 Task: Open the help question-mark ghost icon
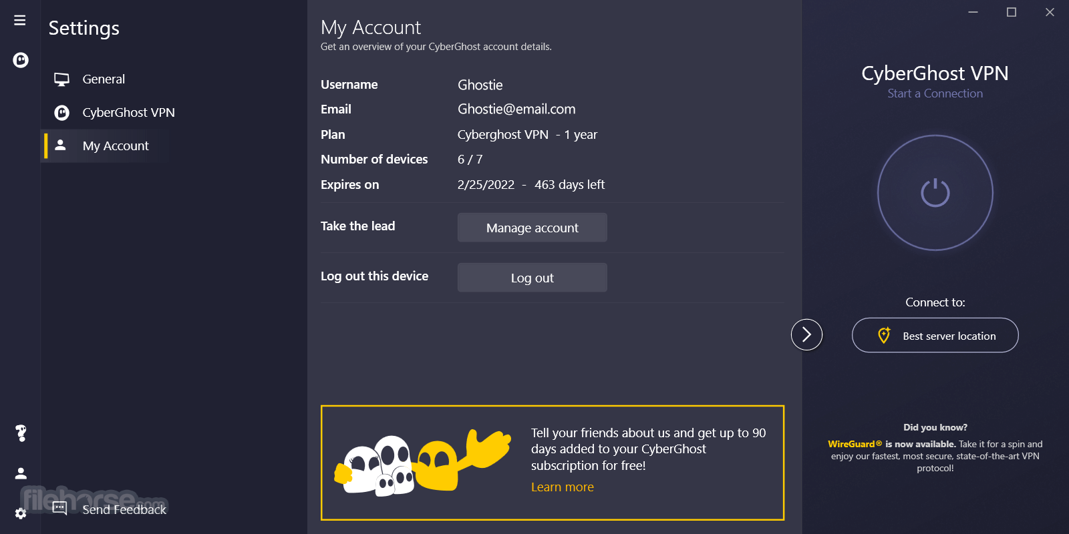[21, 433]
